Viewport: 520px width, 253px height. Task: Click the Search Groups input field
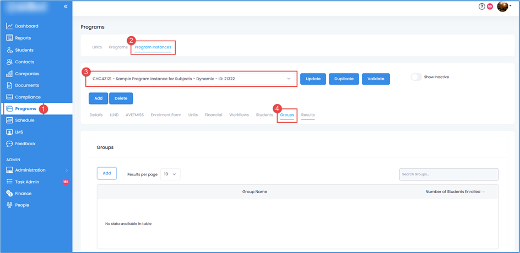[448, 174]
